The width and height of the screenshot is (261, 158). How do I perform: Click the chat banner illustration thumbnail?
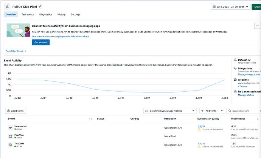(x=18, y=30)
